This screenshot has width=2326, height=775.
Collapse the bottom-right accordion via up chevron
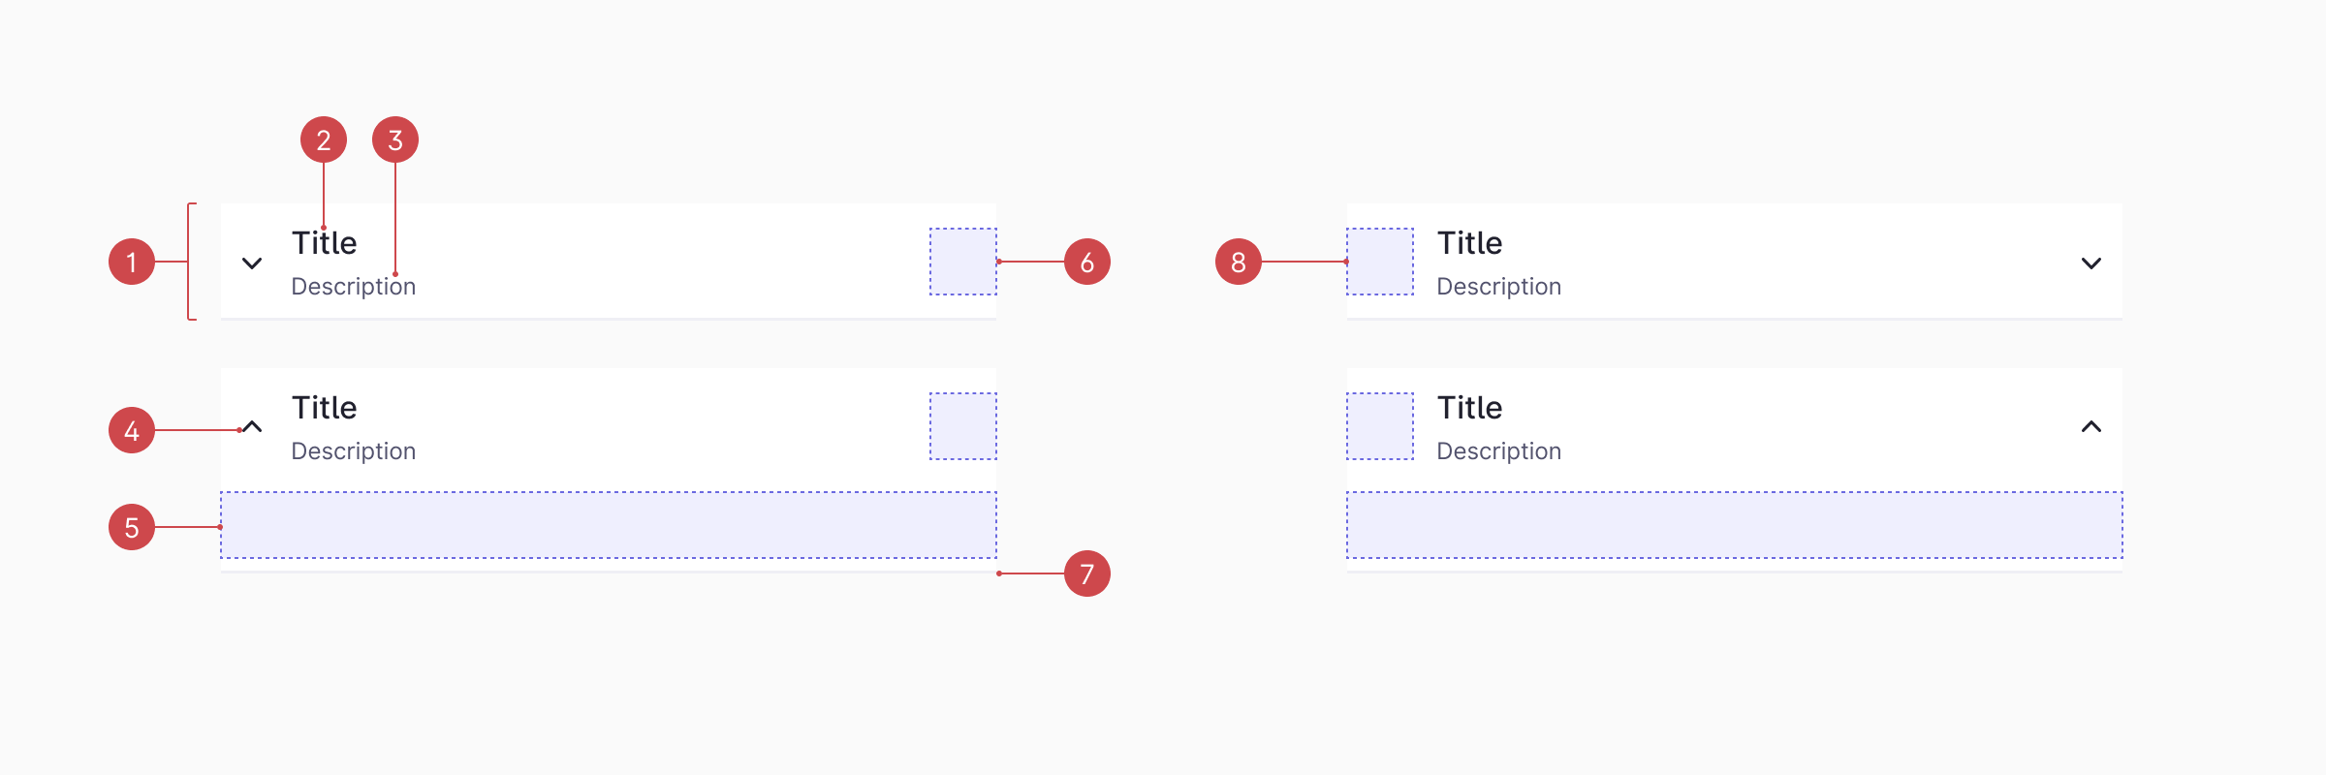pyautogui.click(x=2091, y=427)
